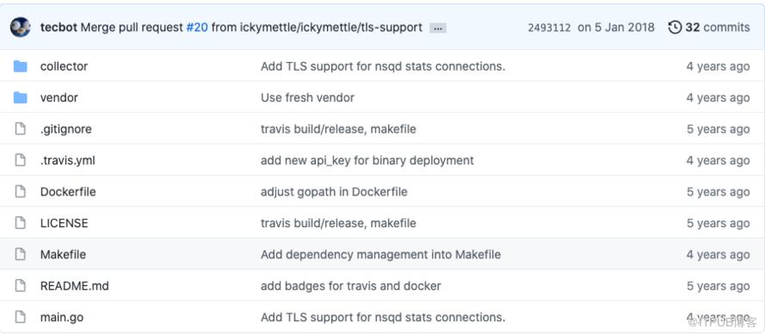The width and height of the screenshot is (765, 335).
Task: Open the collector row's TLS support commit message
Action: click(x=383, y=66)
